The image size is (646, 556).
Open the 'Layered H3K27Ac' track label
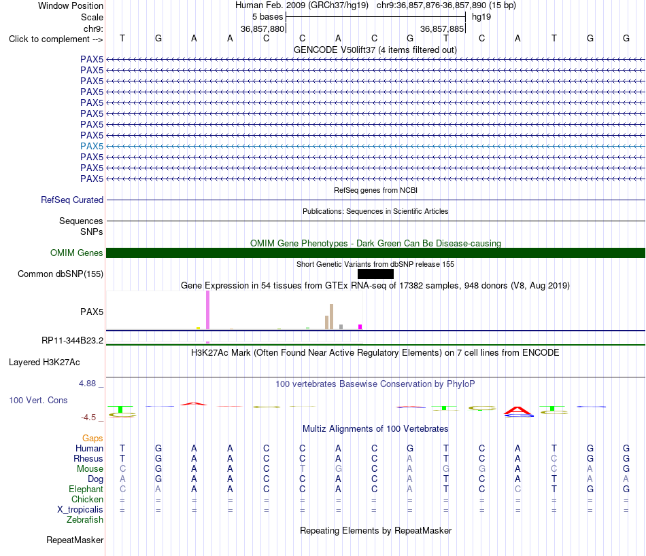pyautogui.click(x=44, y=363)
